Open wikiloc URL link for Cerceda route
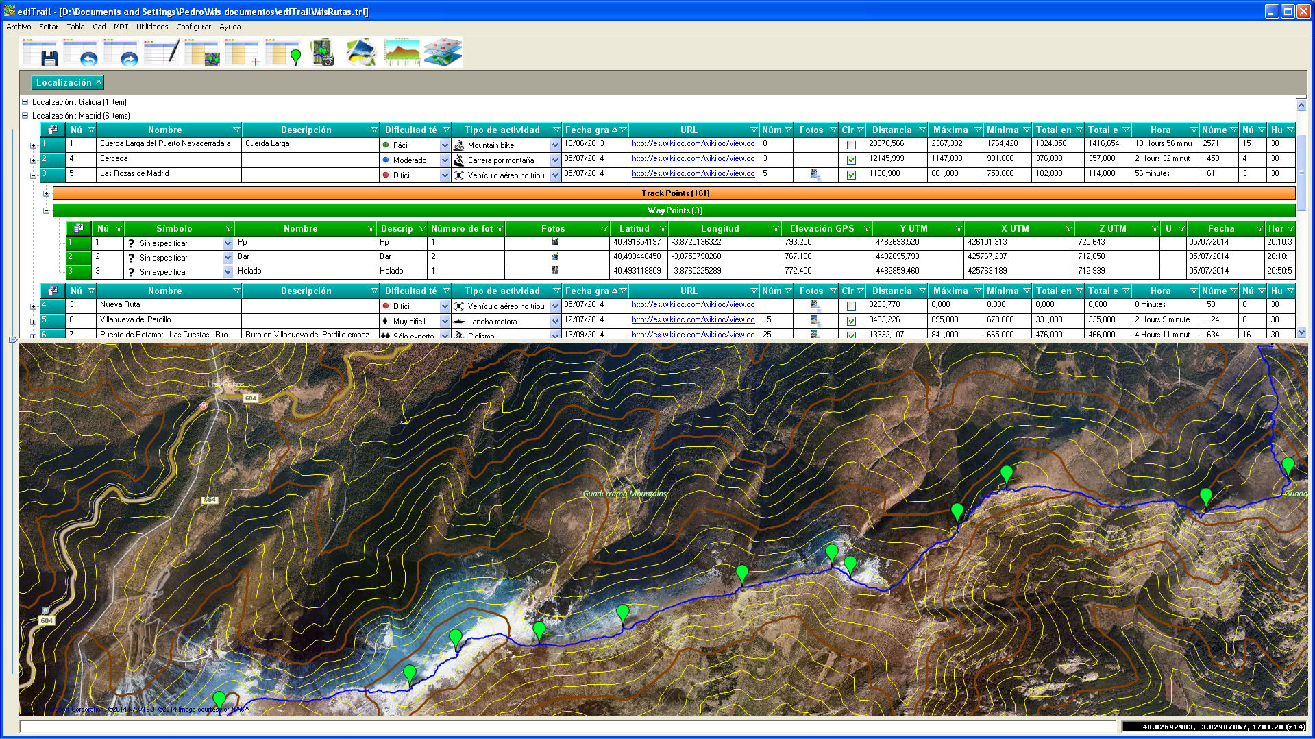1315x739 pixels. (x=693, y=158)
